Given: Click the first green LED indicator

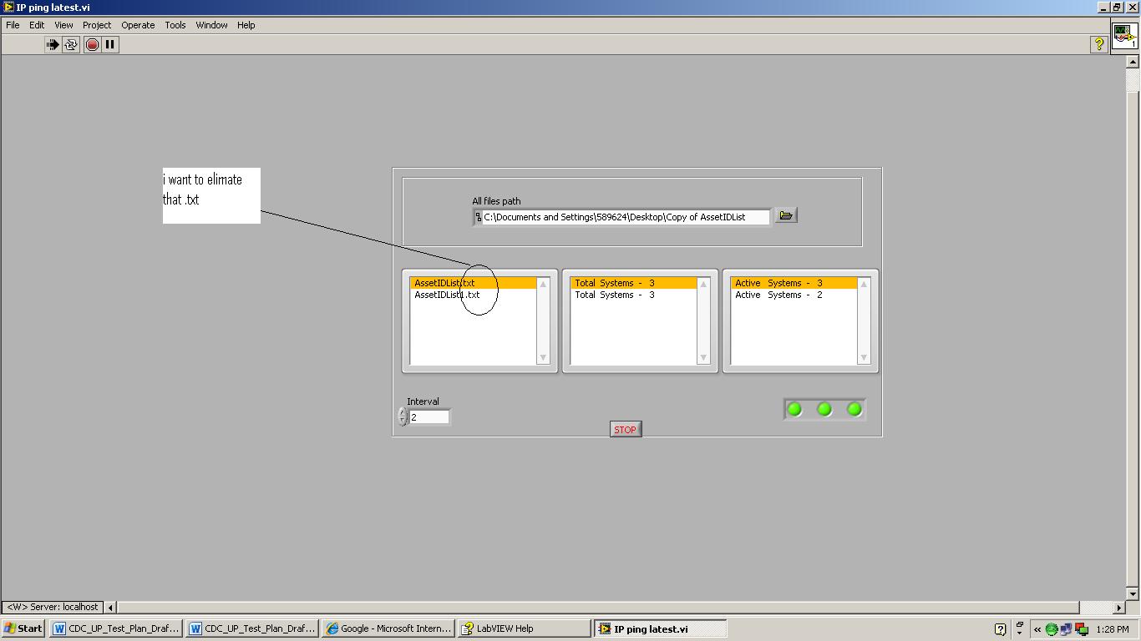Looking at the screenshot, I should 794,409.
